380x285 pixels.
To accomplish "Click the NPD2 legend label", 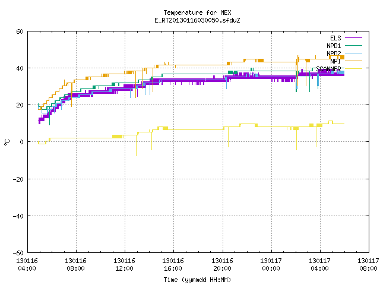I will pyautogui.click(x=334, y=53).
